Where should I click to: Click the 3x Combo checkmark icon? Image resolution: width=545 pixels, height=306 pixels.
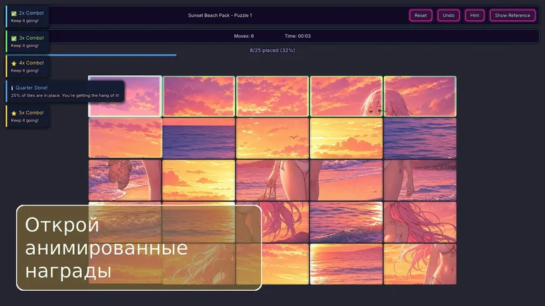tap(14, 39)
